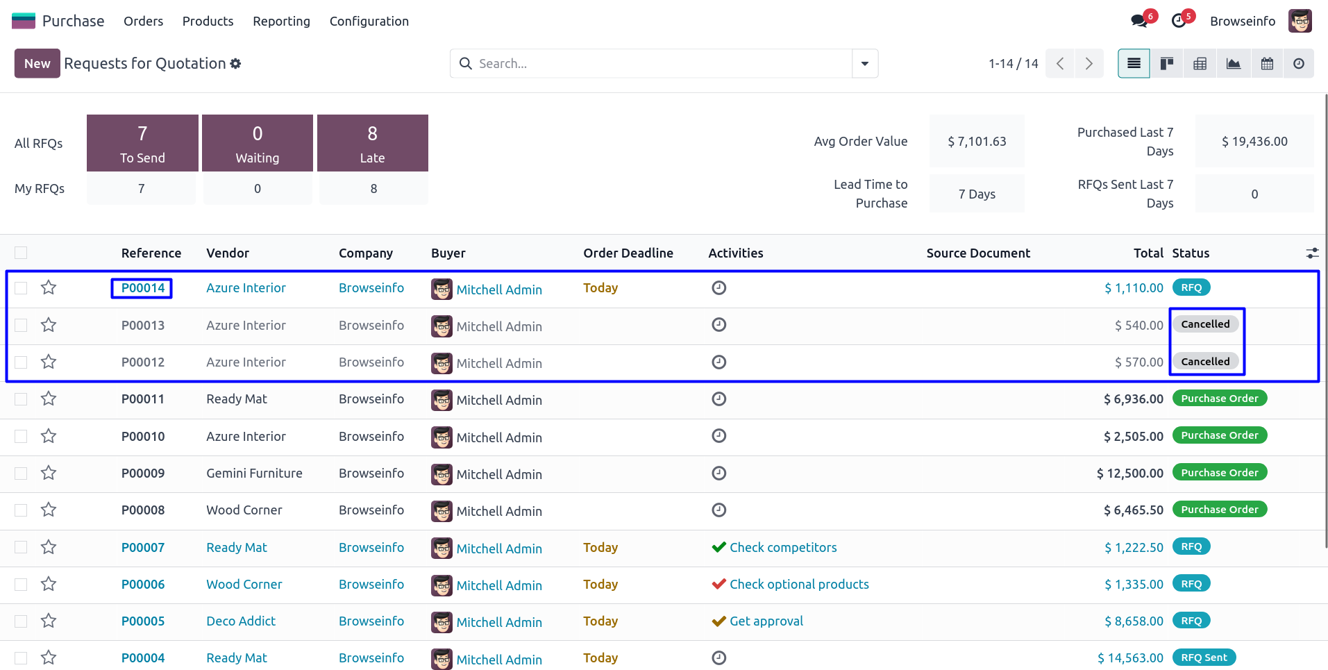Open the Graph view
The width and height of the screenshot is (1328, 670).
point(1233,64)
